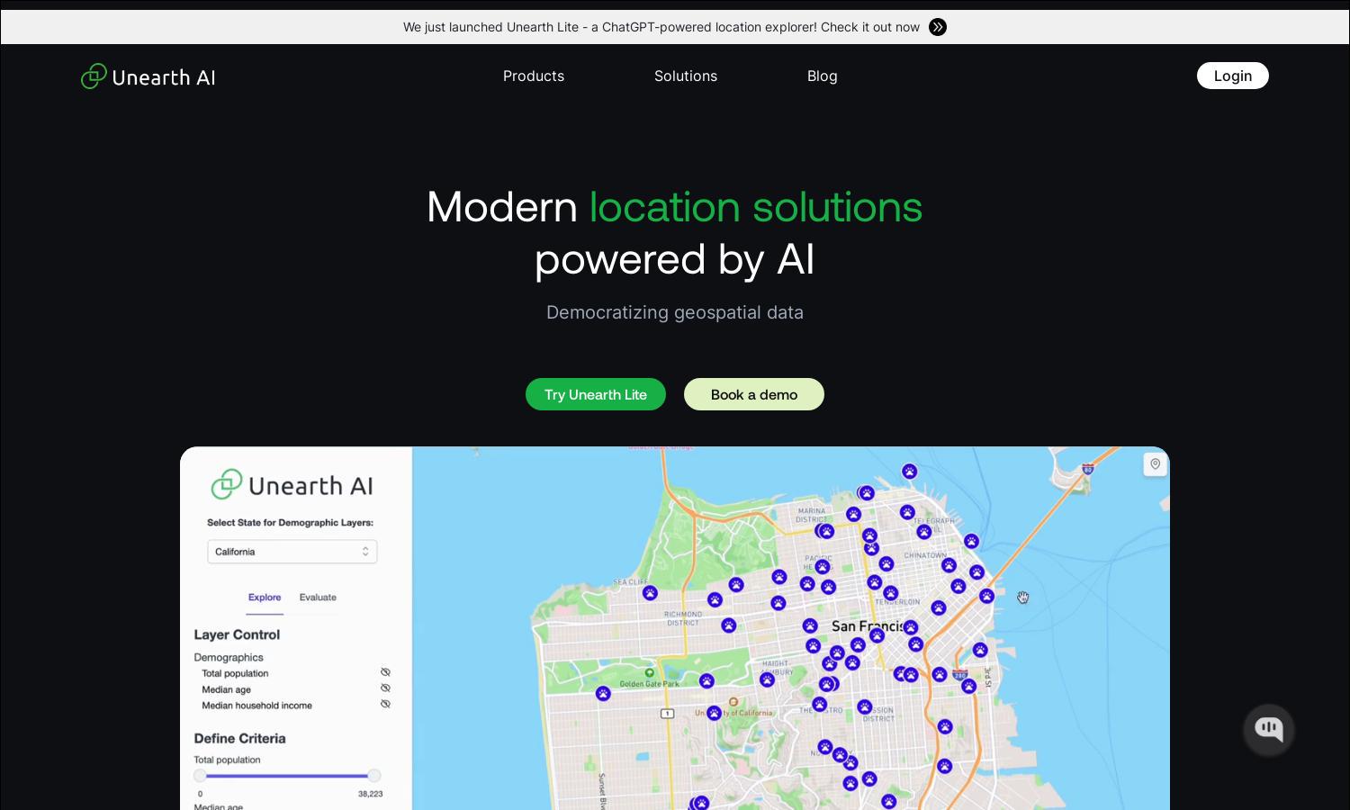This screenshot has width=1350, height=810.
Task: Click the Route 1 highway shield on map
Action: tap(667, 714)
